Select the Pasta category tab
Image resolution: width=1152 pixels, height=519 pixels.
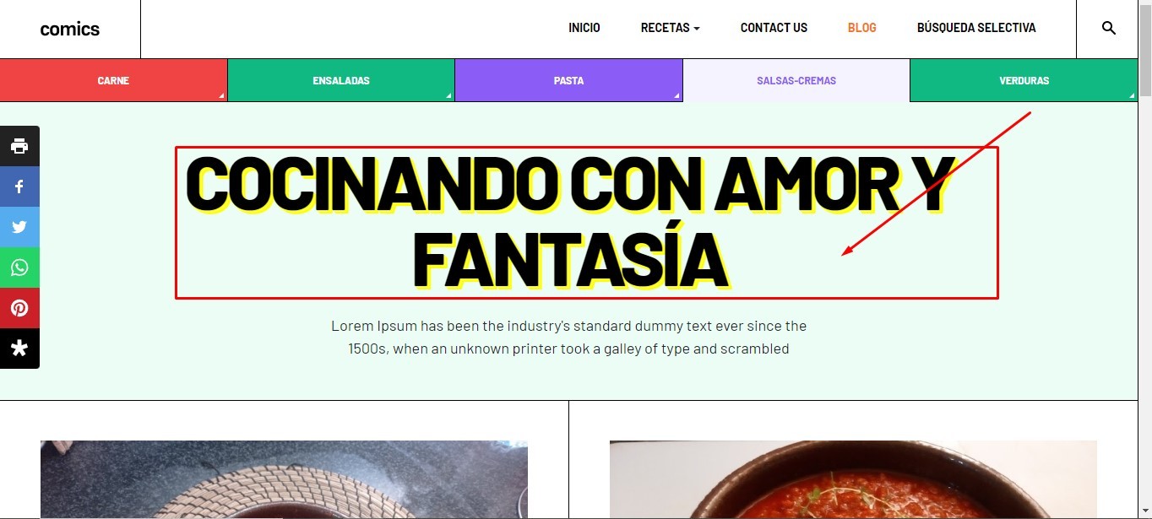[568, 81]
